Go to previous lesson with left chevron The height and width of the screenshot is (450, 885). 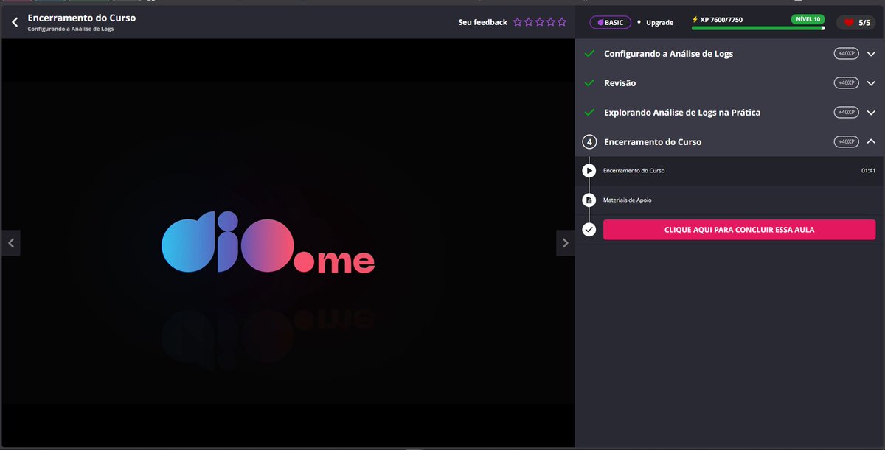point(10,242)
